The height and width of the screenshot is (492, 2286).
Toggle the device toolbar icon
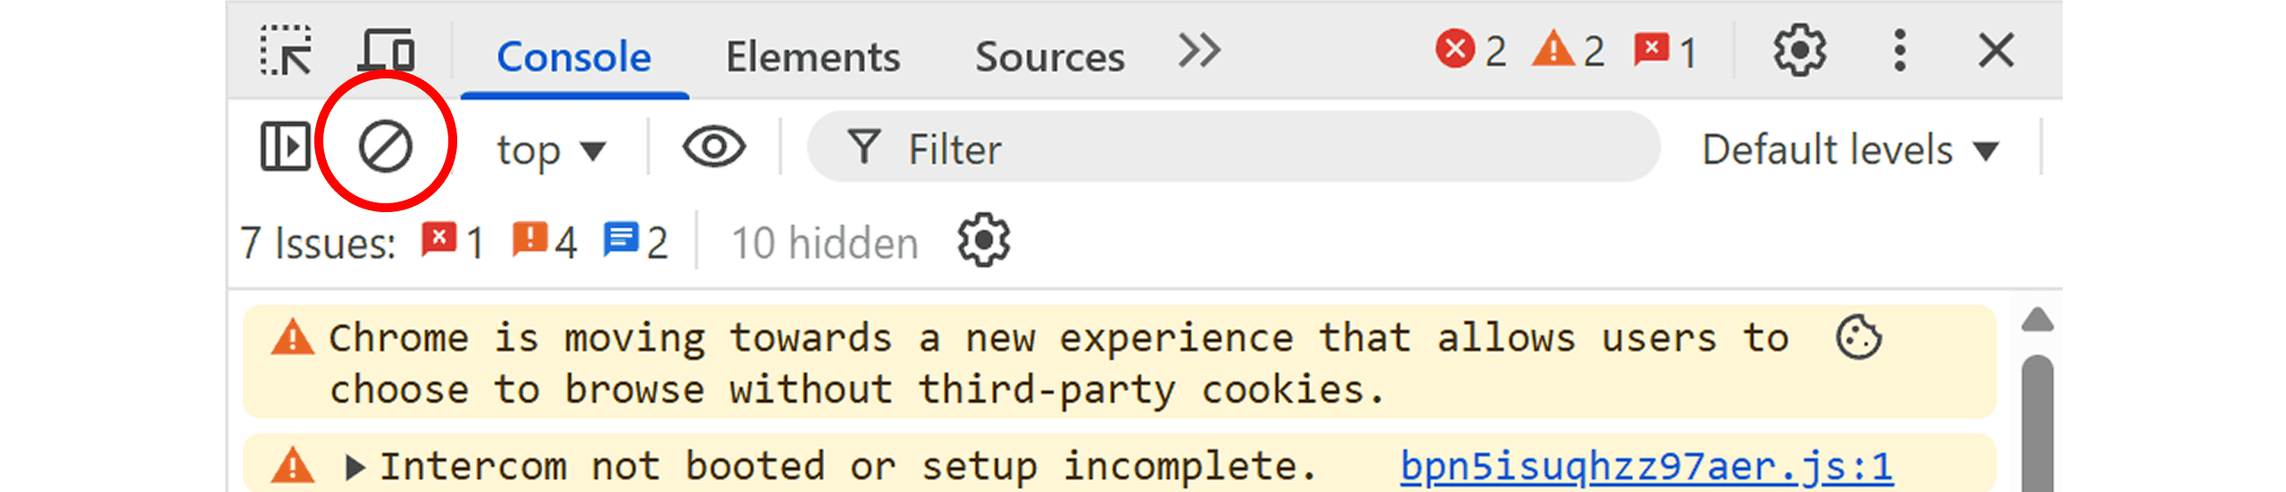pyautogui.click(x=387, y=52)
